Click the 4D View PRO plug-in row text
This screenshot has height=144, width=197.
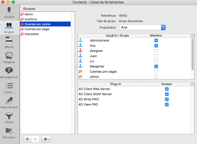click(x=88, y=105)
